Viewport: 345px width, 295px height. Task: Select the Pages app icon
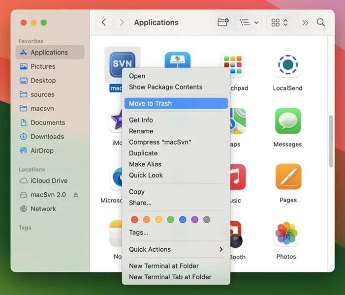[288, 177]
